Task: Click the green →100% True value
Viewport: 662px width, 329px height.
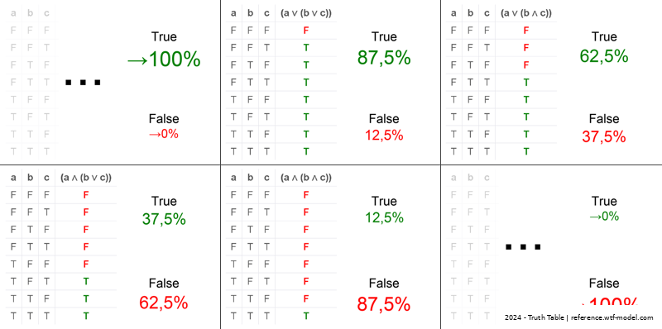Action: tap(164, 60)
